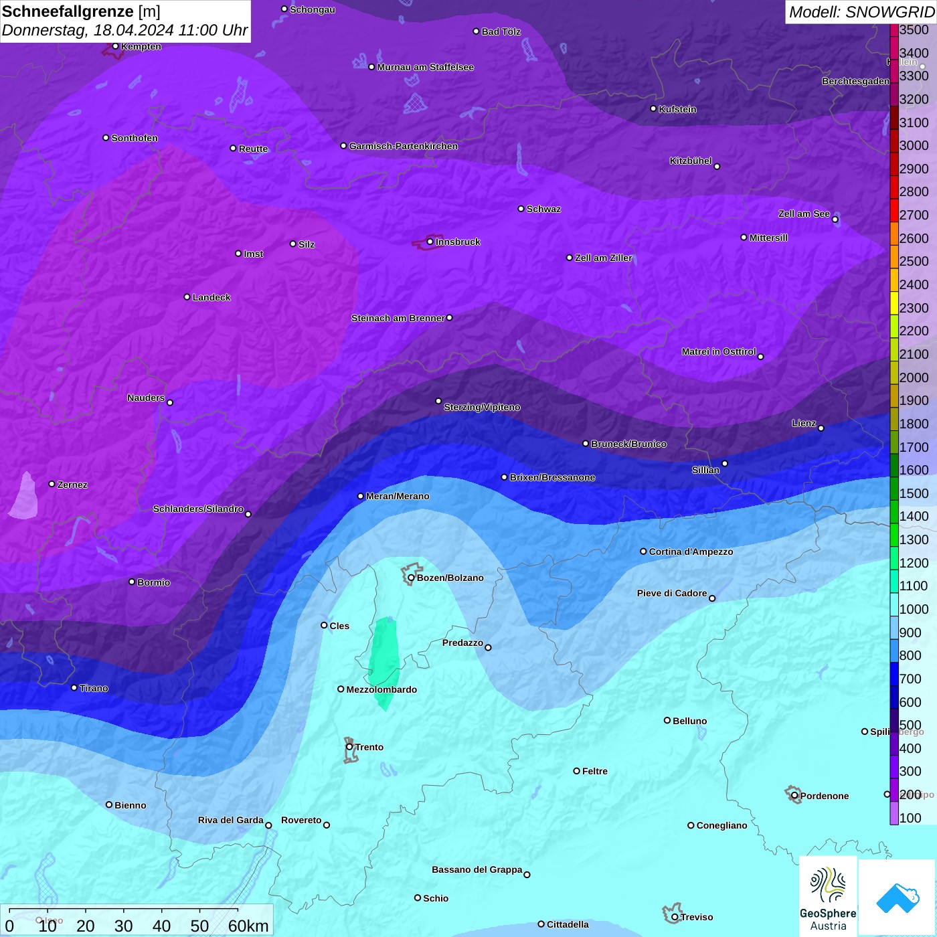Click the green 1200 m zone near Mezzolombardo
This screenshot has height=937, width=937.
[384, 663]
